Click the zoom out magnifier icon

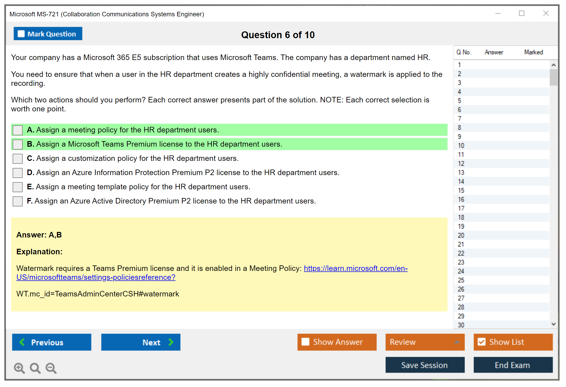pos(51,368)
